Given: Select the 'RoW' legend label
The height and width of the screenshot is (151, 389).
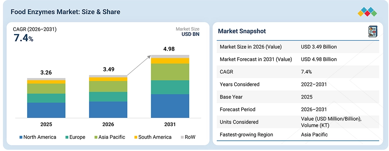Looking at the screenshot, I should pyautogui.click(x=190, y=137).
